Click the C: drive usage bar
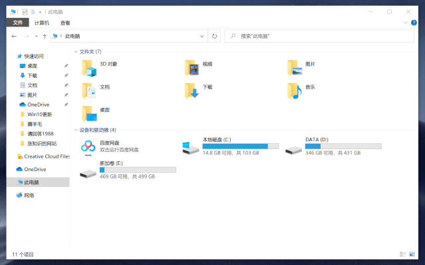This screenshot has width=425, height=265. click(241, 146)
